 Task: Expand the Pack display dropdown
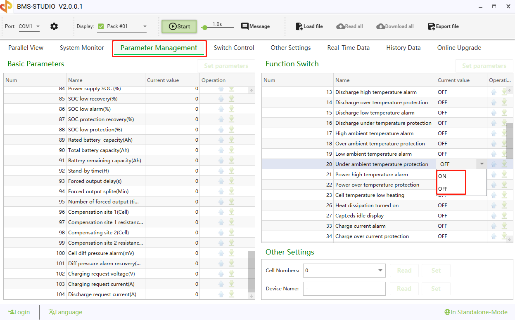click(x=145, y=26)
